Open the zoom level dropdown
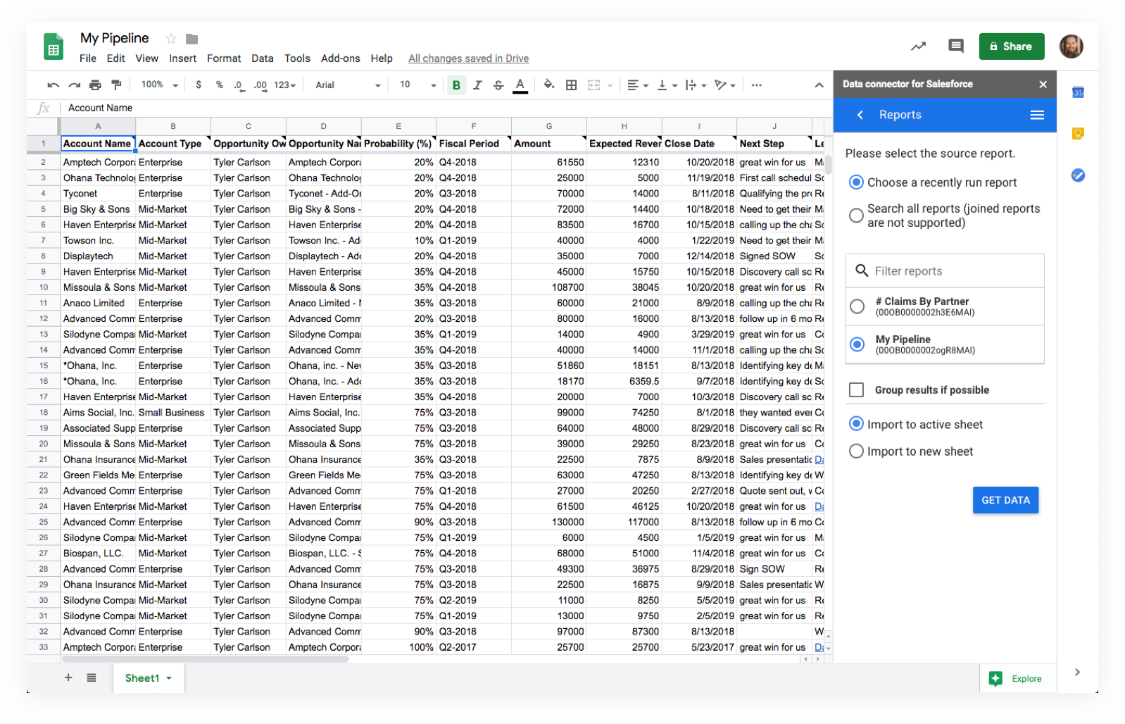Image resolution: width=1125 pixels, height=724 pixels. click(x=160, y=85)
